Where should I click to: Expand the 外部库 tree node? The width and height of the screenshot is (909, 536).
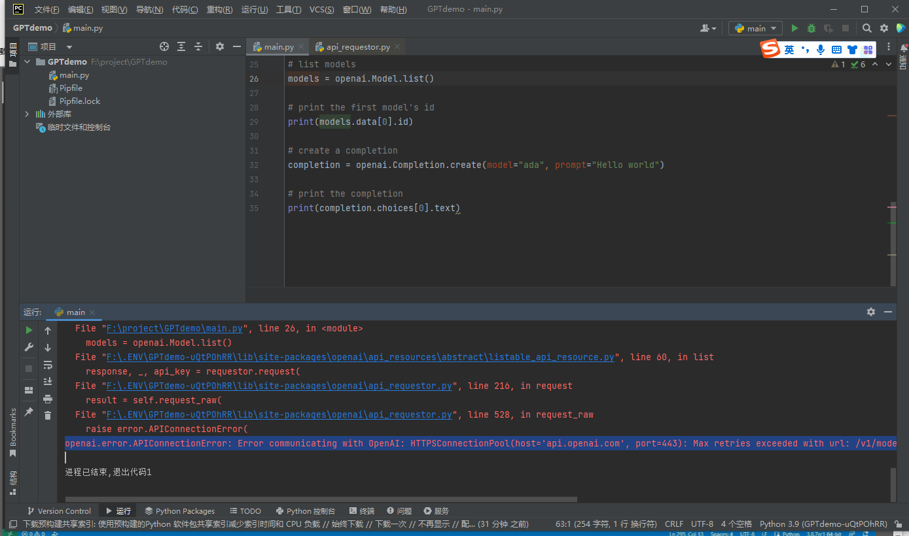click(27, 114)
